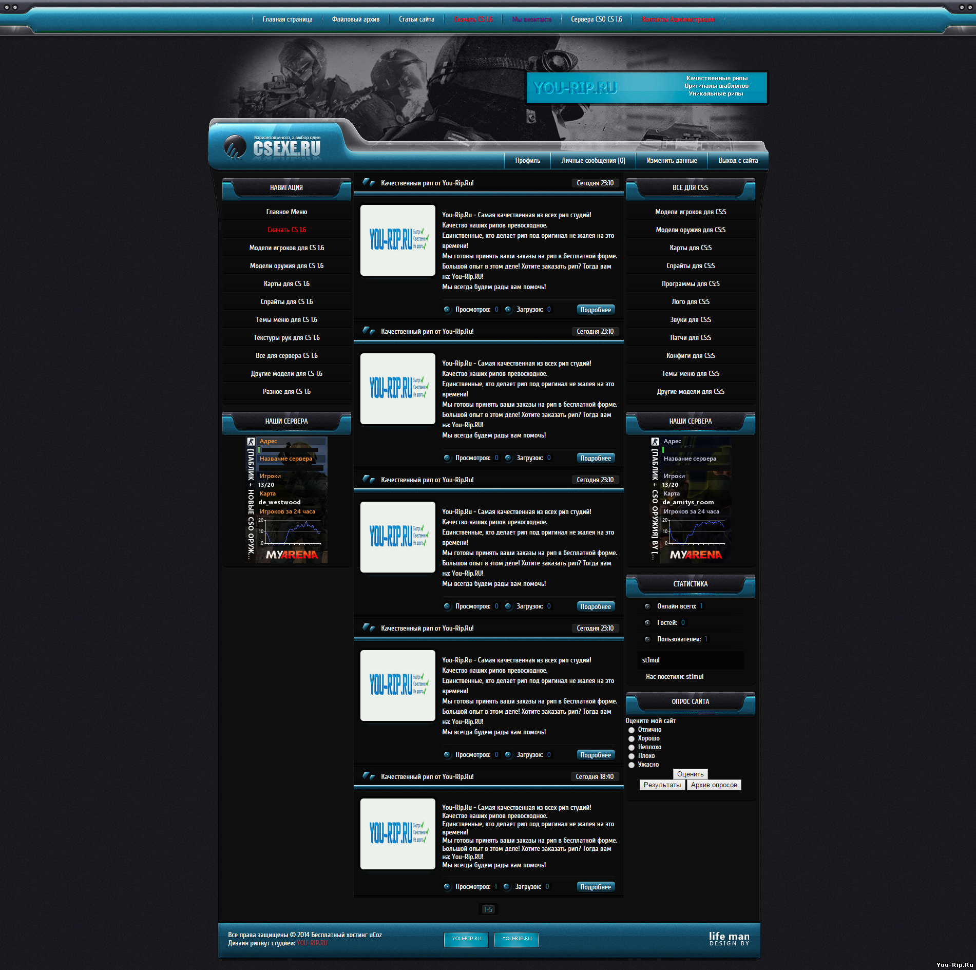Open 'Модели игроков для CS 1.6' link
The height and width of the screenshot is (970, 976).
coord(286,248)
